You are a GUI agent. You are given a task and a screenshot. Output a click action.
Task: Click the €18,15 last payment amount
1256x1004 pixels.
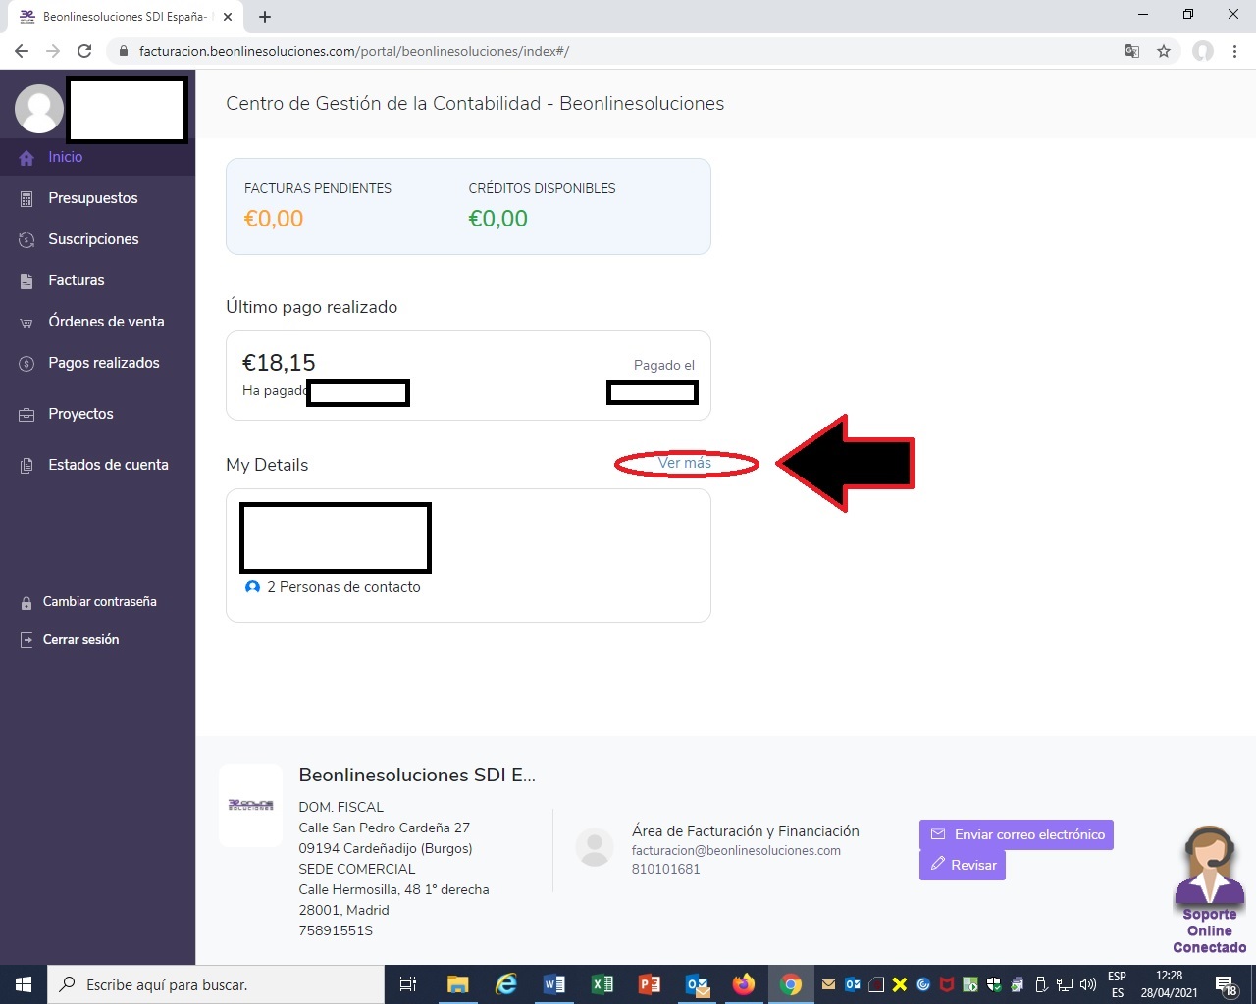(280, 363)
